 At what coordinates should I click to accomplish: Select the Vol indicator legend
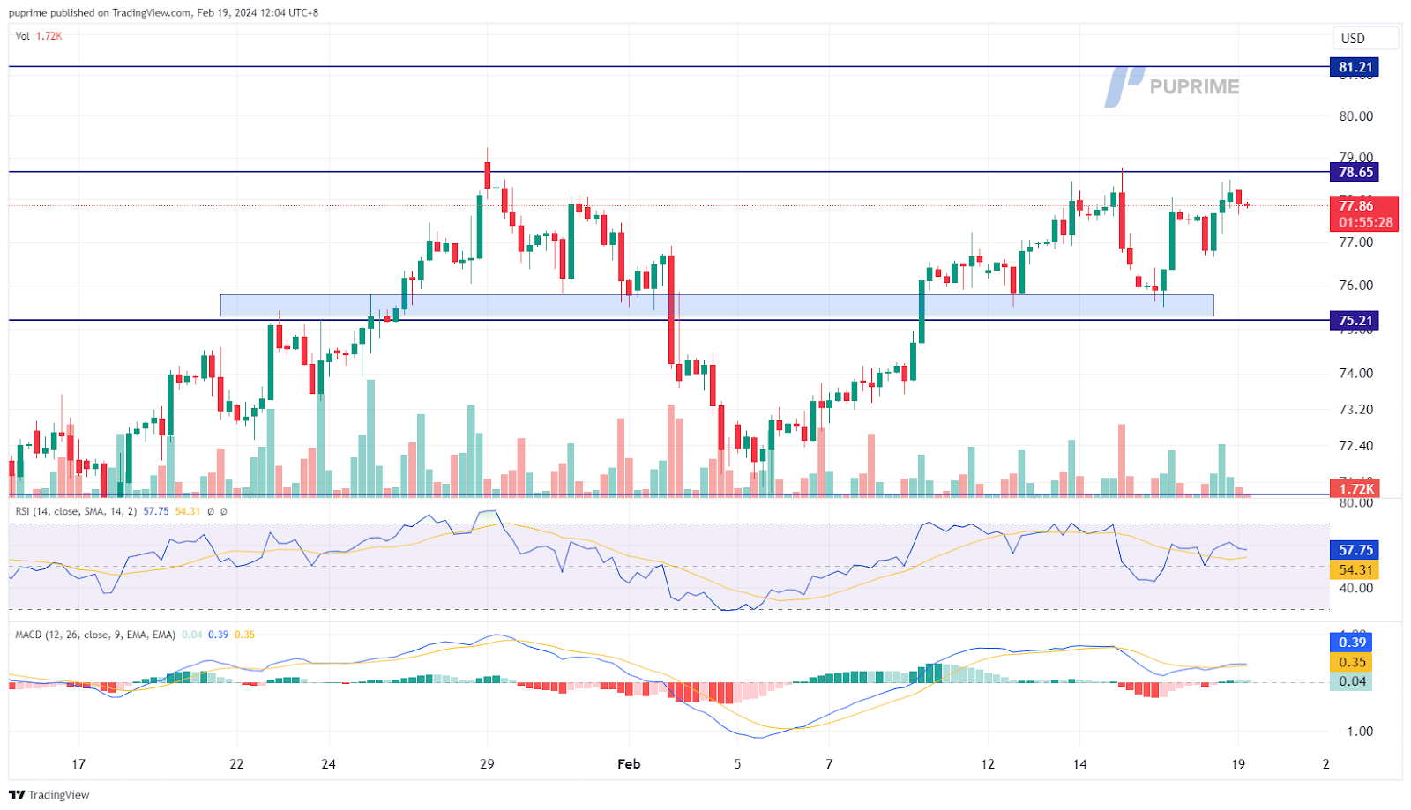click(39, 36)
